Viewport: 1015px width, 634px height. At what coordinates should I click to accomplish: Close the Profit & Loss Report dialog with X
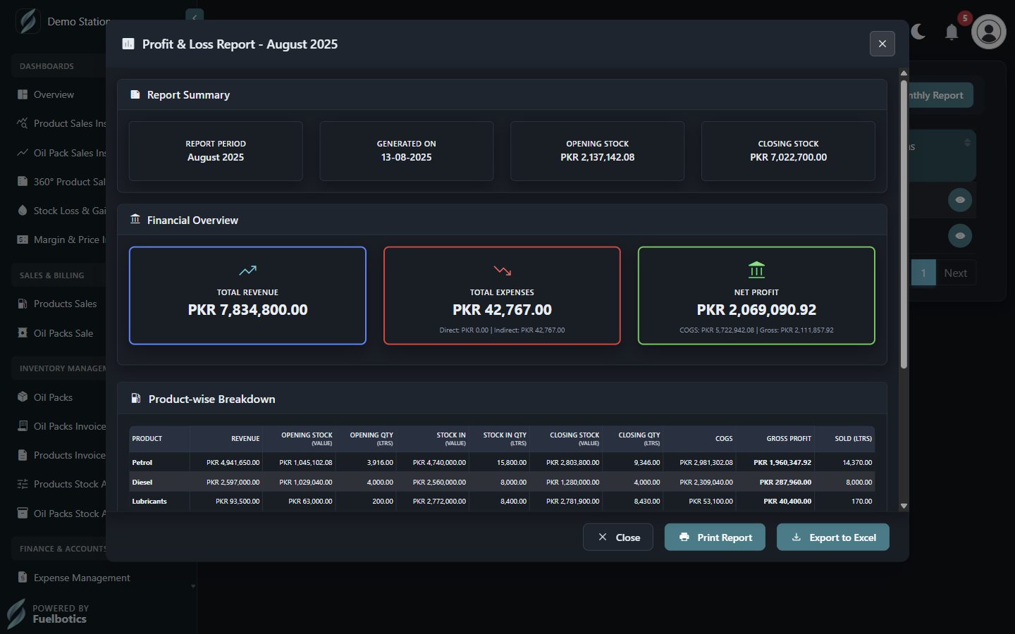pos(882,44)
